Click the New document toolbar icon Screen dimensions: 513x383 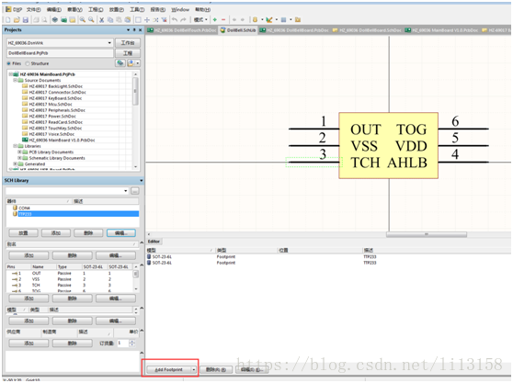8,20
